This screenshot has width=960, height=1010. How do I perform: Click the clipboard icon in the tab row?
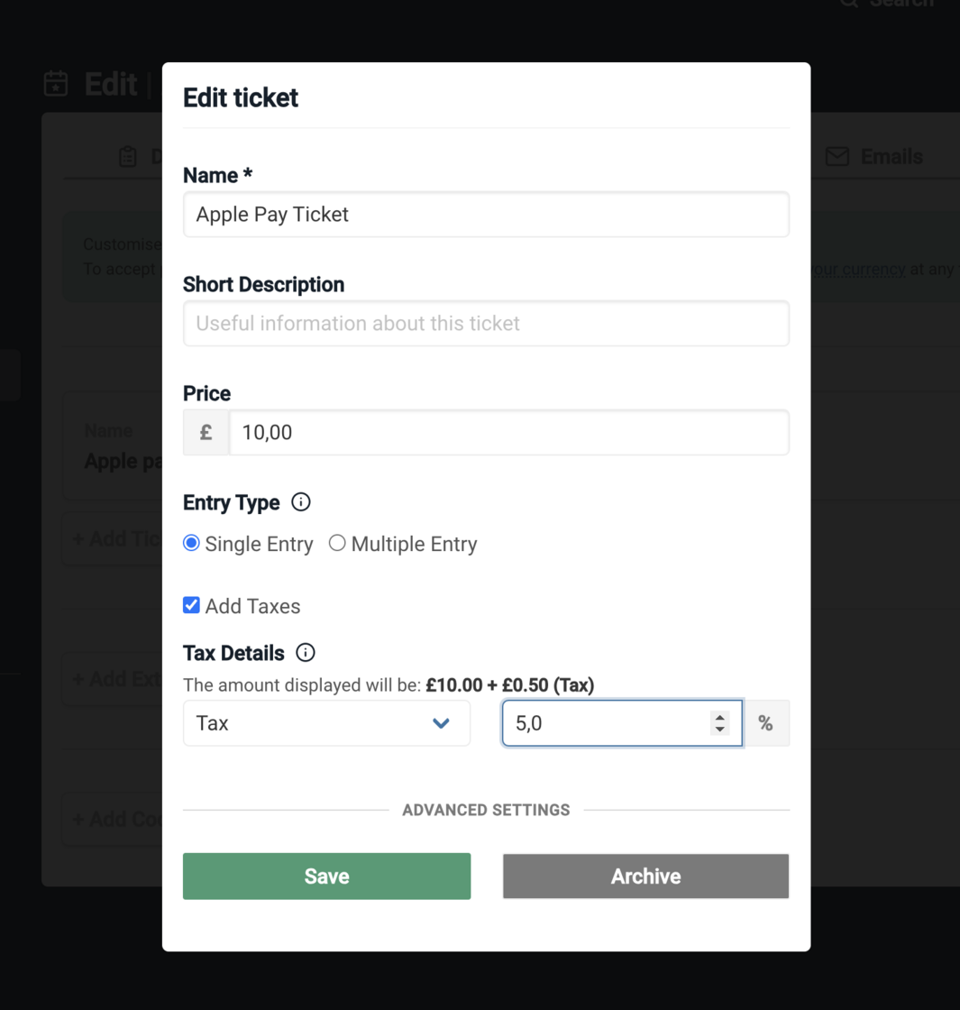[128, 156]
